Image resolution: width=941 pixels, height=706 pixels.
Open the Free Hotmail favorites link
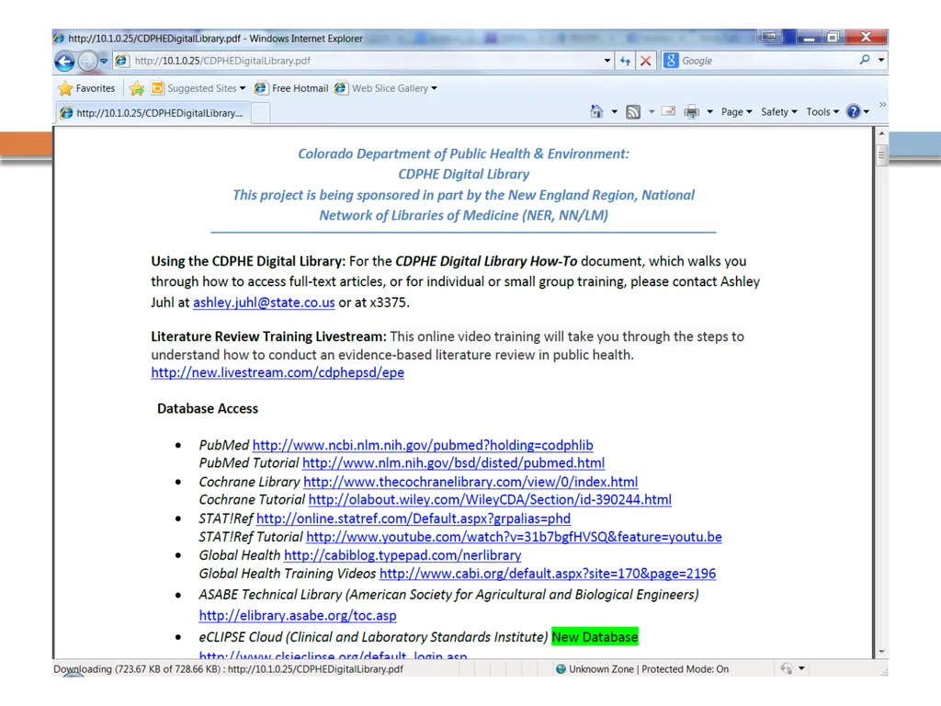click(291, 88)
